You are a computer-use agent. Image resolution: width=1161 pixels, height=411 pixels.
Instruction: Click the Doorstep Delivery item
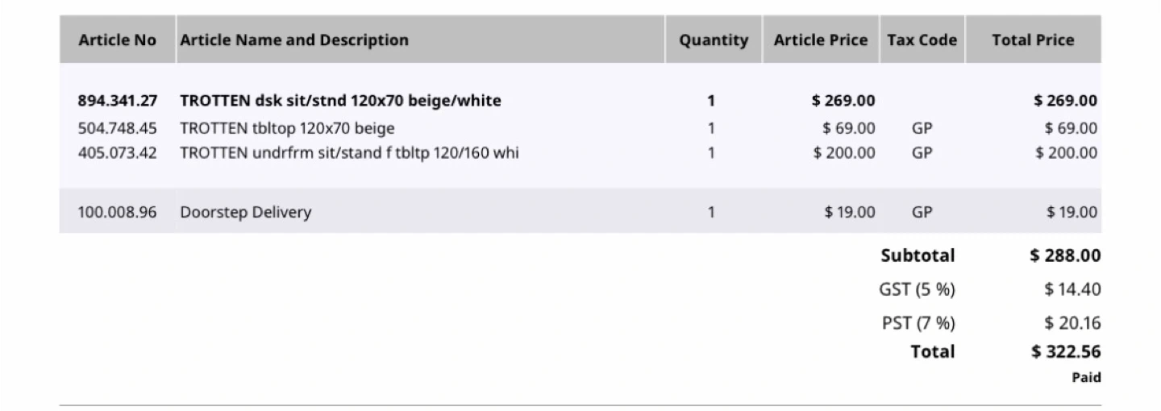pyautogui.click(x=245, y=212)
